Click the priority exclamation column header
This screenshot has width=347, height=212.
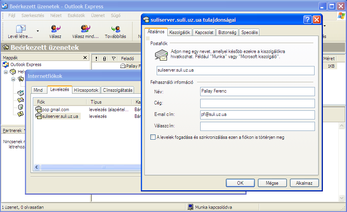pyautogui.click(x=96, y=58)
